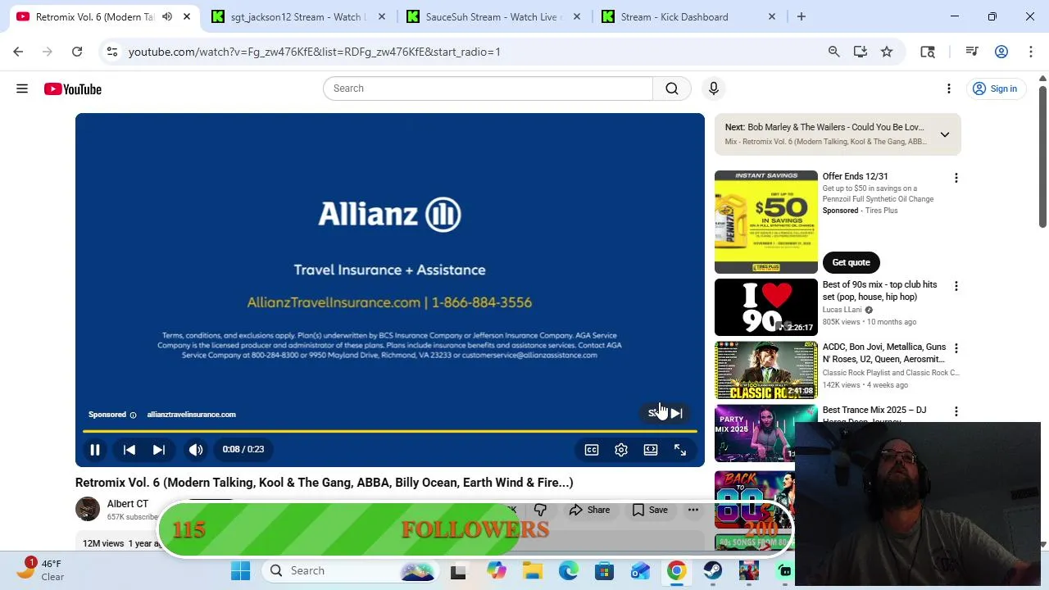Open options for Best of 90s mix video

(x=956, y=286)
